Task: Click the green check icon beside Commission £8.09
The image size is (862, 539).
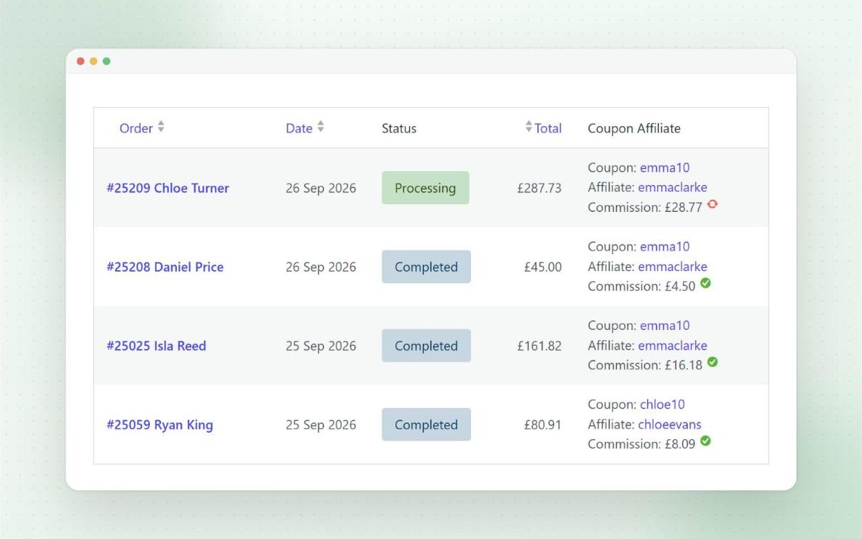Action: tap(705, 441)
